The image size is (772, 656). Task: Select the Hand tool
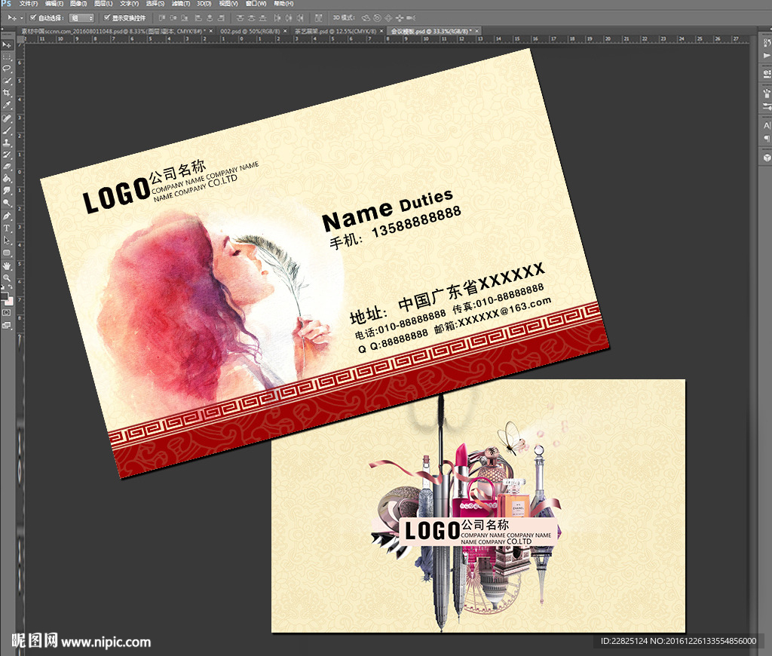(x=6, y=266)
